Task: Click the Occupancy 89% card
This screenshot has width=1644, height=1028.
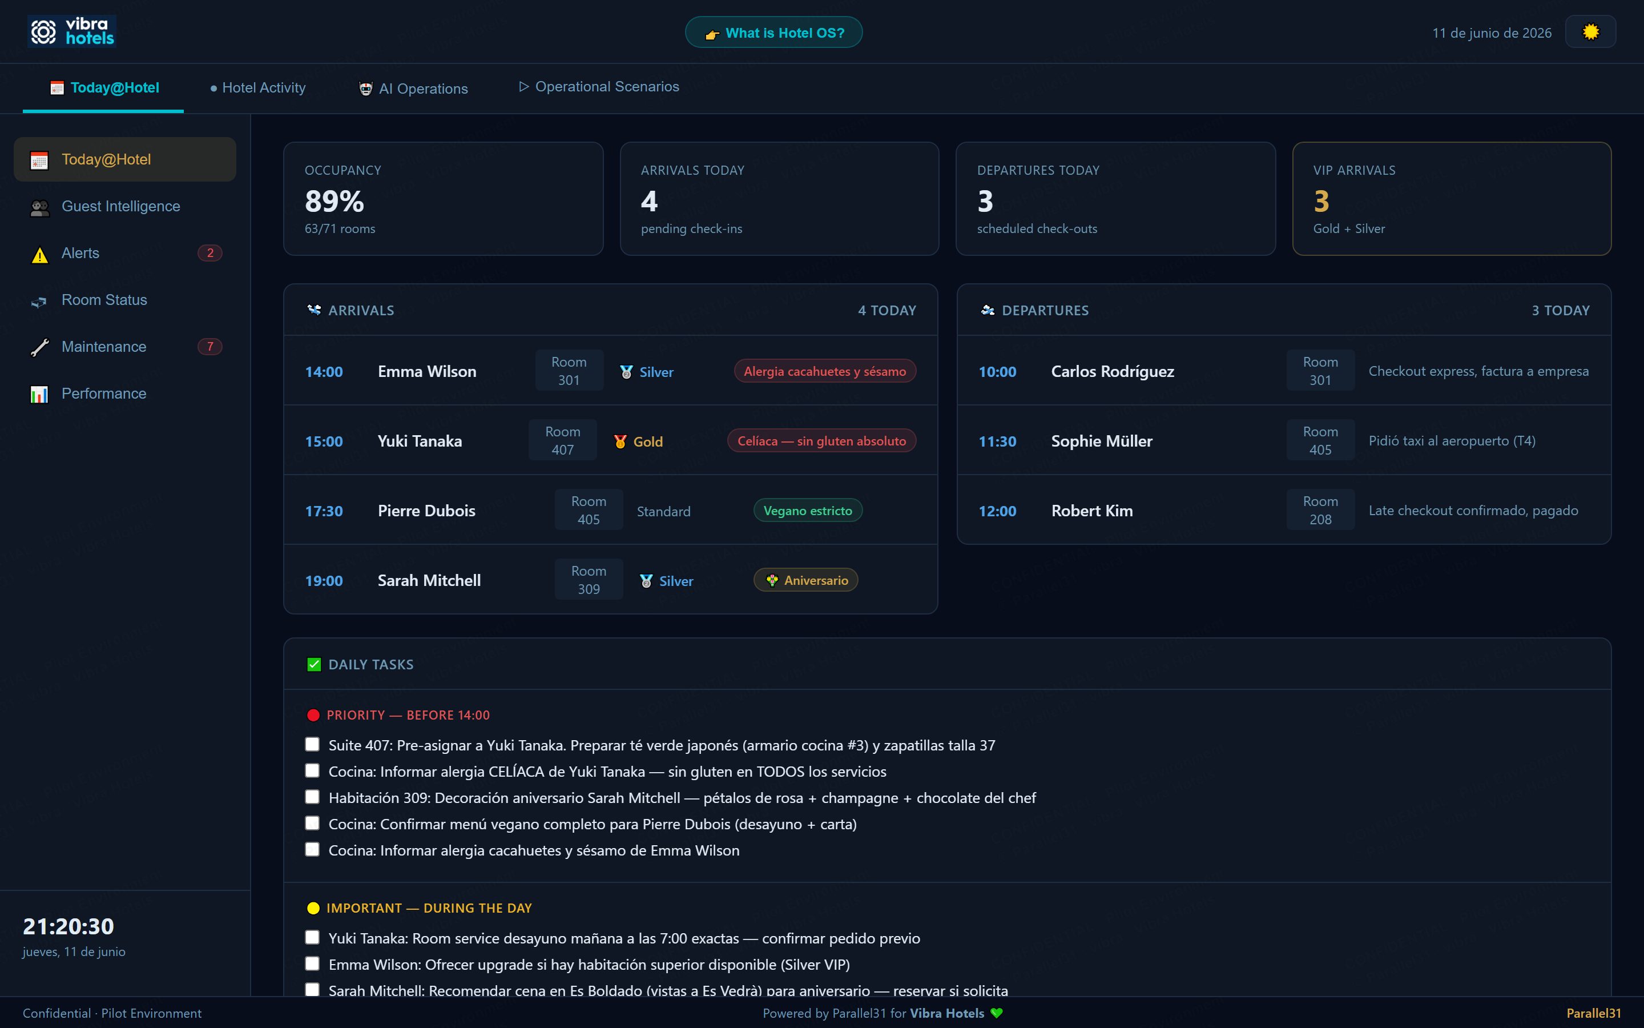Action: 443,199
